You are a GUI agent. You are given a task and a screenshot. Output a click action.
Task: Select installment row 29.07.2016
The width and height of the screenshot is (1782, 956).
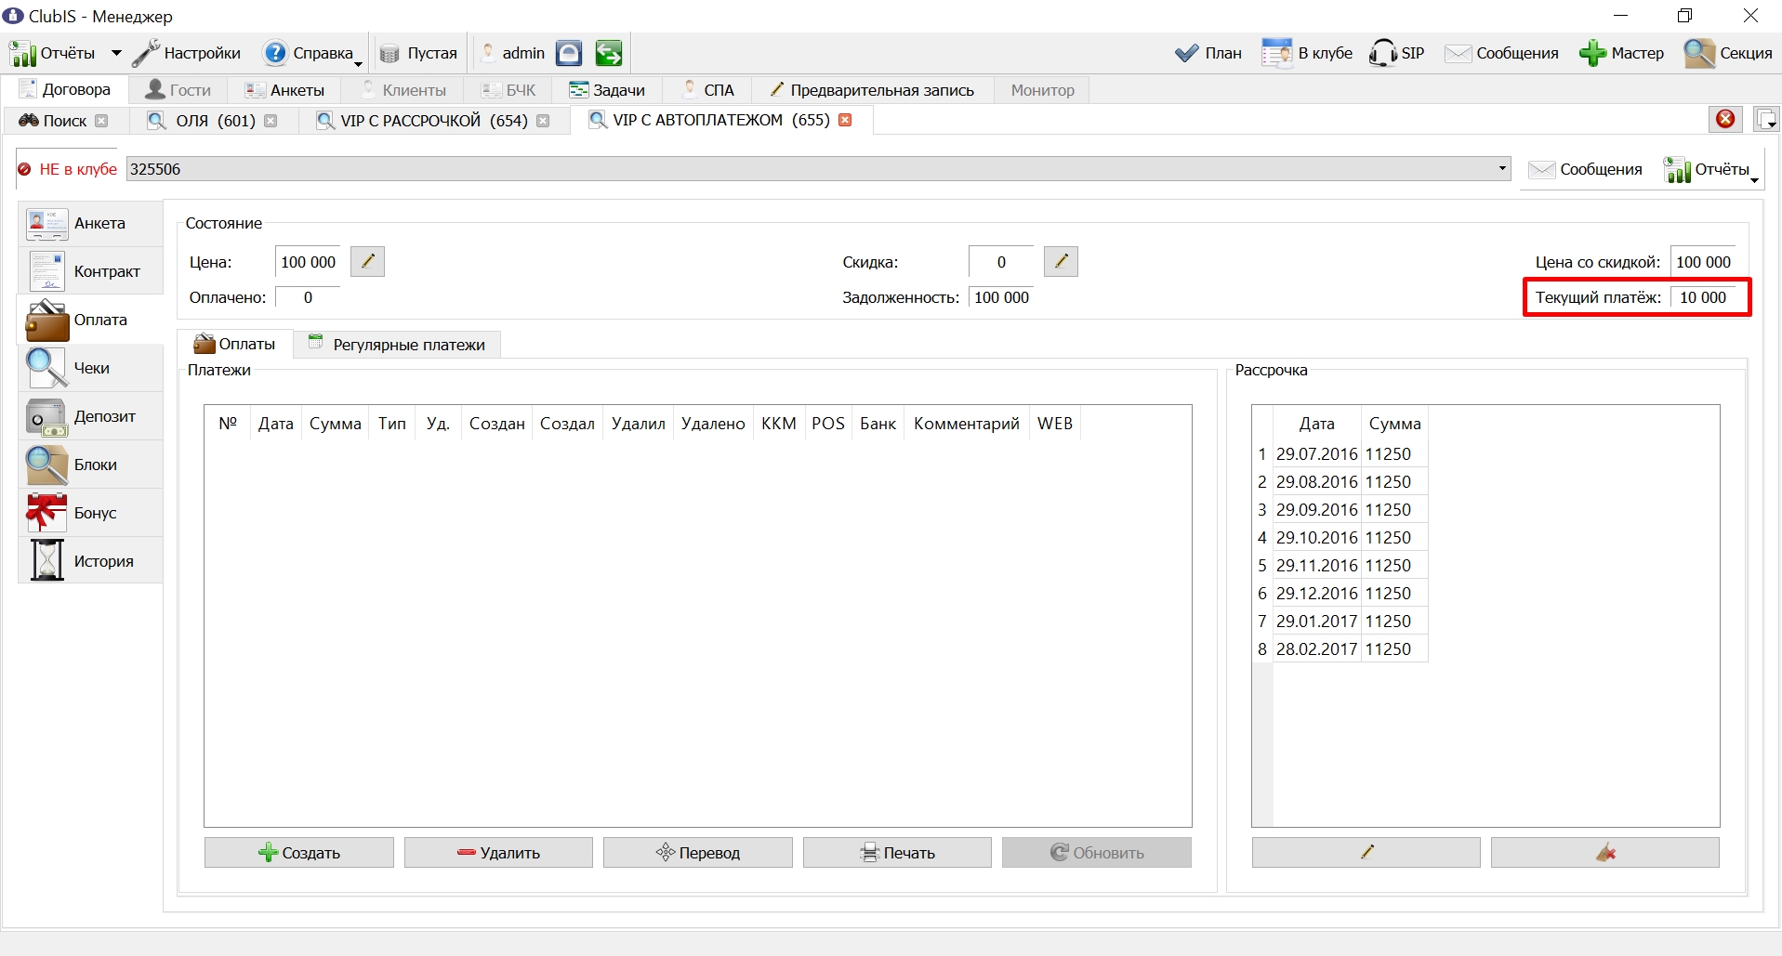pyautogui.click(x=1340, y=453)
